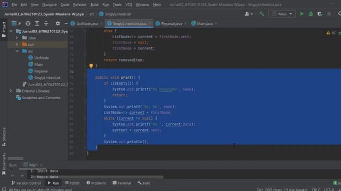Expand the out folder

click(x=17, y=45)
